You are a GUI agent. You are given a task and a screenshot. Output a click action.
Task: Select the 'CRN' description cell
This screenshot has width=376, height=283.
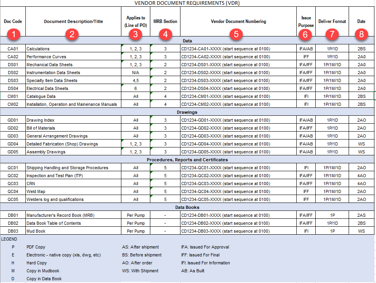(x=73, y=184)
